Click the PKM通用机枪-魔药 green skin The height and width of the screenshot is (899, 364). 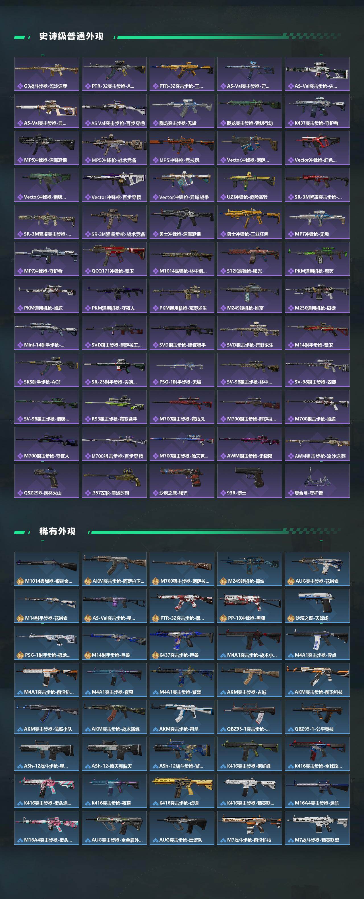317,259
